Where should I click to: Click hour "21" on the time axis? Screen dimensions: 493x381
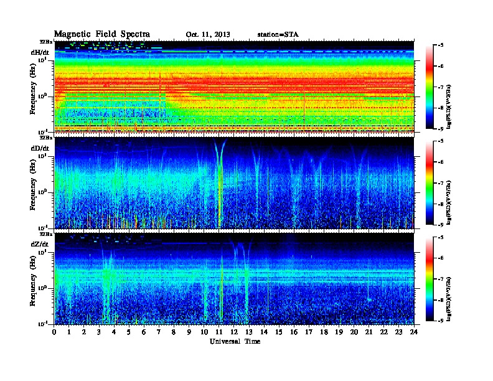click(369, 332)
